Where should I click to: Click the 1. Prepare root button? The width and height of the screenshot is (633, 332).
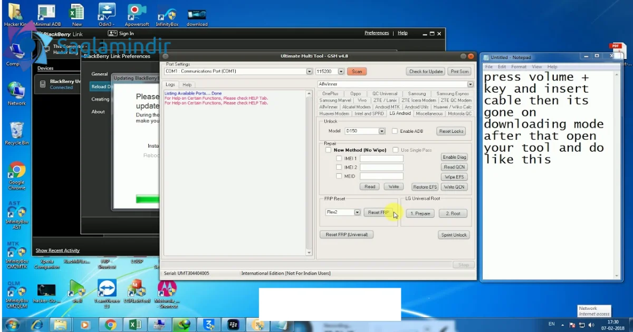[x=421, y=213]
